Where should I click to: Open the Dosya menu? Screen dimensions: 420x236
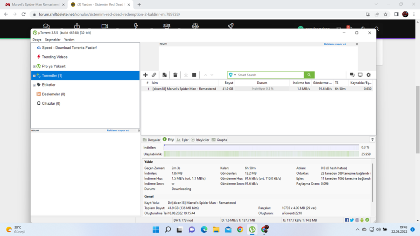(37, 40)
